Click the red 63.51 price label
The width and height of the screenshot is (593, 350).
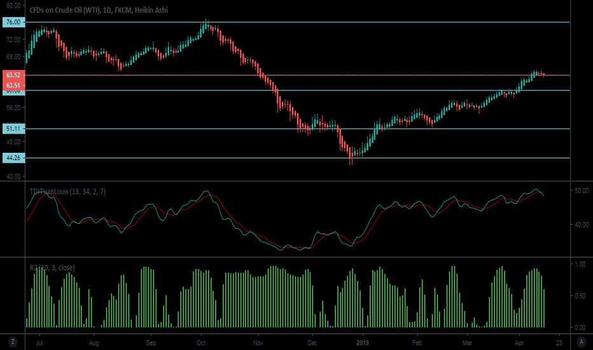click(x=13, y=85)
